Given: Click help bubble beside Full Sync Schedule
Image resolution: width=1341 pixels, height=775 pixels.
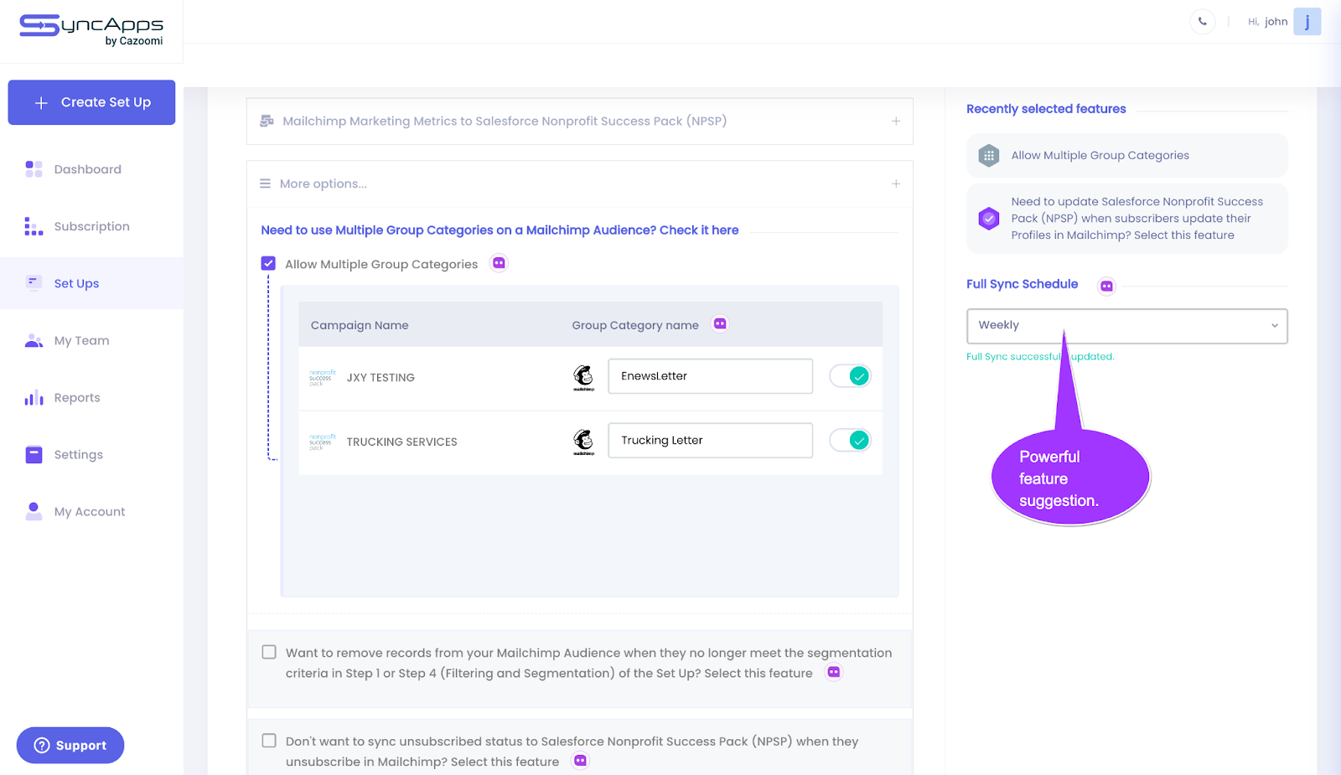Looking at the screenshot, I should (x=1106, y=287).
